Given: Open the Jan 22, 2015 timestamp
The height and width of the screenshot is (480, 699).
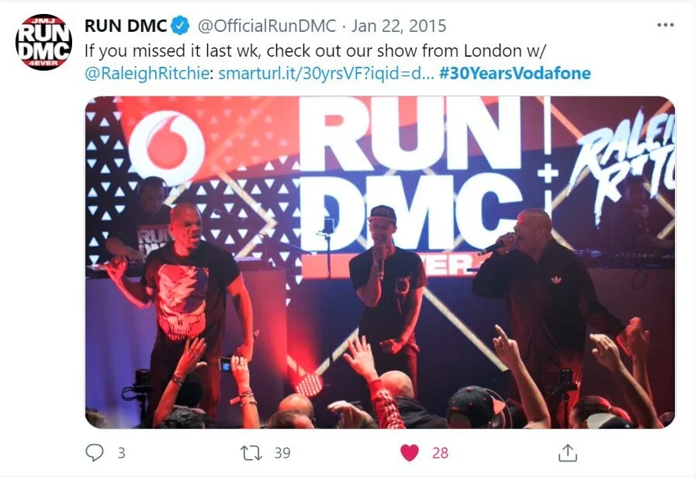Looking at the screenshot, I should 399,26.
